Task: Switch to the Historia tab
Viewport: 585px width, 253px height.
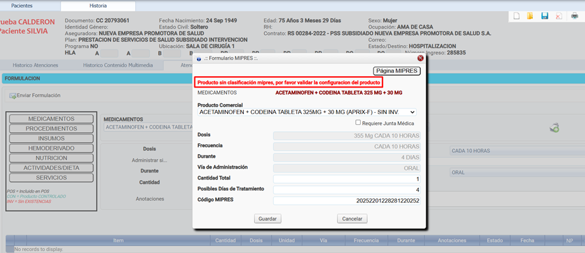Action: coord(98,6)
